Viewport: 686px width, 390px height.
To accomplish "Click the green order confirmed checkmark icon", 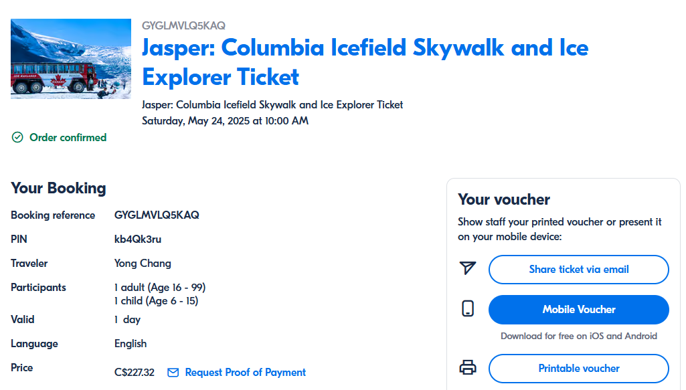I will point(17,137).
